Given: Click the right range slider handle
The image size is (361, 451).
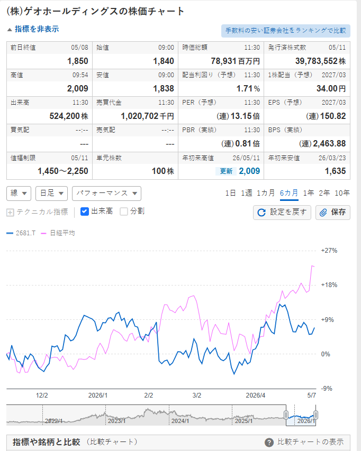Looking at the screenshot, I should click(x=315, y=415).
